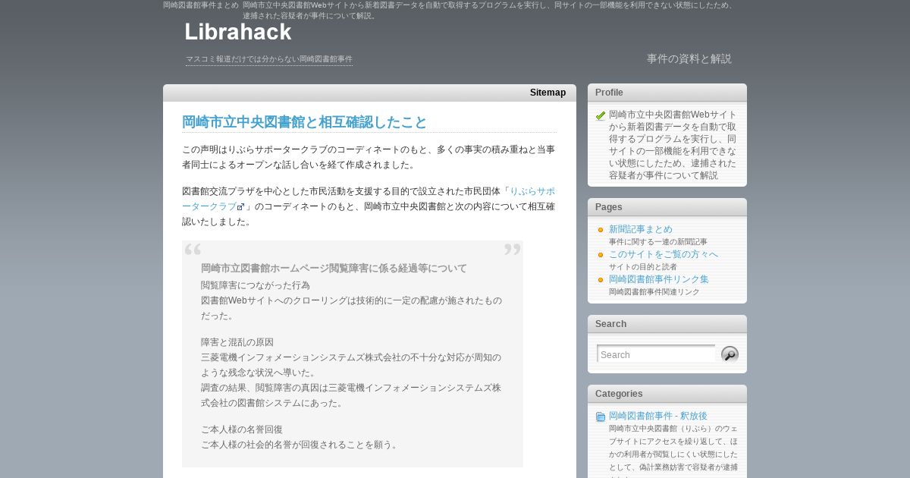Click the text 岡崎図書館事件まとめ at page top
This screenshot has width=910, height=478.
click(x=201, y=5)
